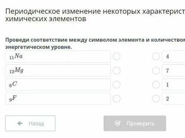Select the radio button beside element F
Viewport: 185px width, 138px height.
coord(117,99)
